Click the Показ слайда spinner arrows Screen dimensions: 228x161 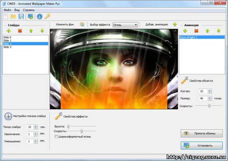[x=36, y=127]
